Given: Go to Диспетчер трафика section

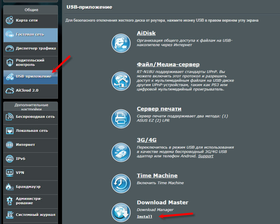Looking at the screenshot, I should click(x=31, y=49).
